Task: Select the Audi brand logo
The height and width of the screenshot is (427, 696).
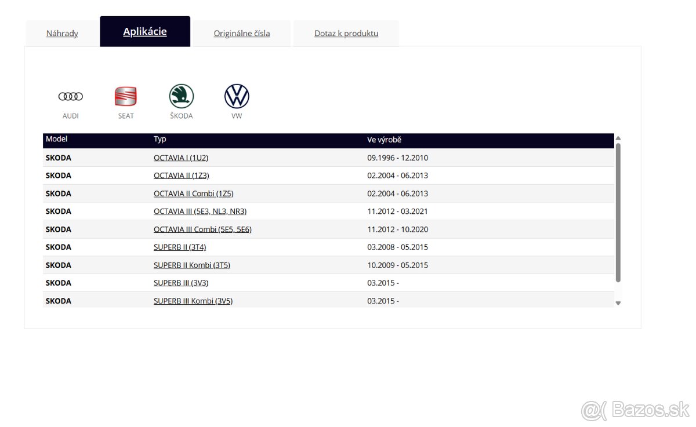Action: click(70, 97)
